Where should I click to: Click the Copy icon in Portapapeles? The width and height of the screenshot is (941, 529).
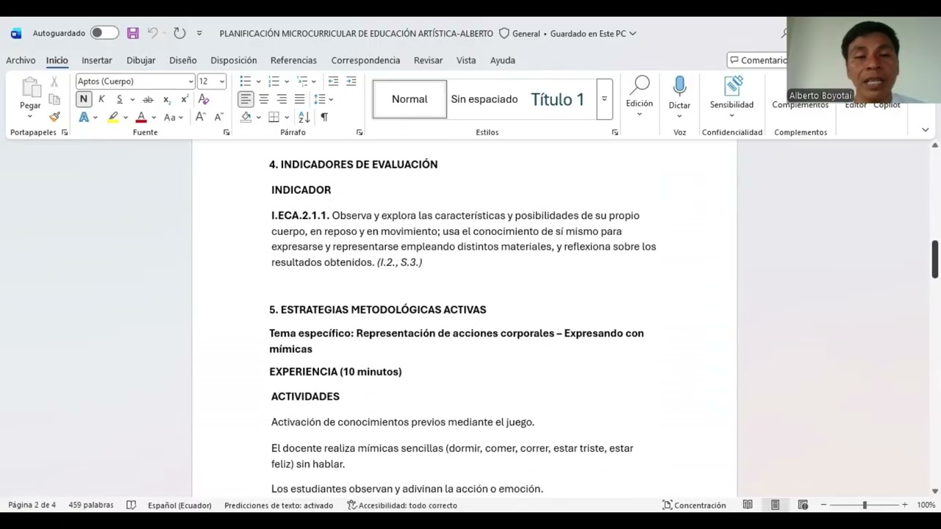point(54,99)
